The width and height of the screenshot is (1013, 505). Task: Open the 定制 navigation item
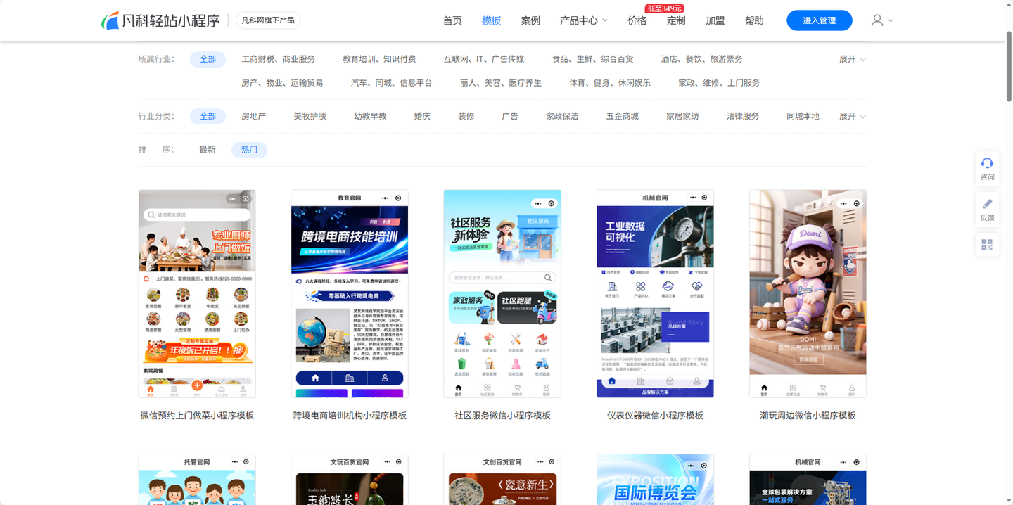pyautogui.click(x=676, y=20)
